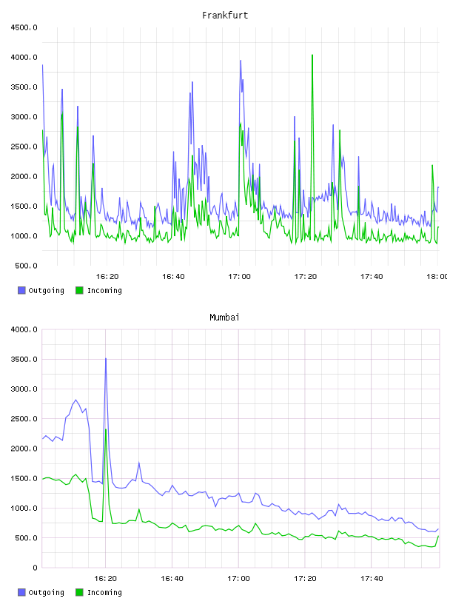Click the 1500.0 y-axis label in Mumbai chart
The height and width of the screenshot is (604, 450).
tap(24, 478)
